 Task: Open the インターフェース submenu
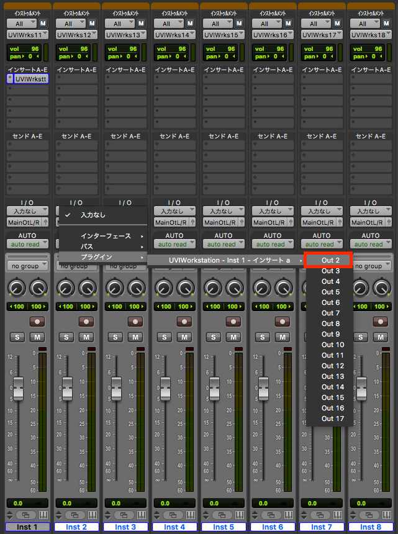(x=103, y=236)
